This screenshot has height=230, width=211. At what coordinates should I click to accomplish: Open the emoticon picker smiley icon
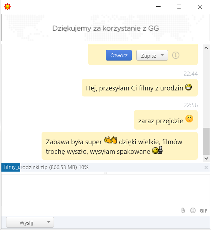tap(193, 210)
